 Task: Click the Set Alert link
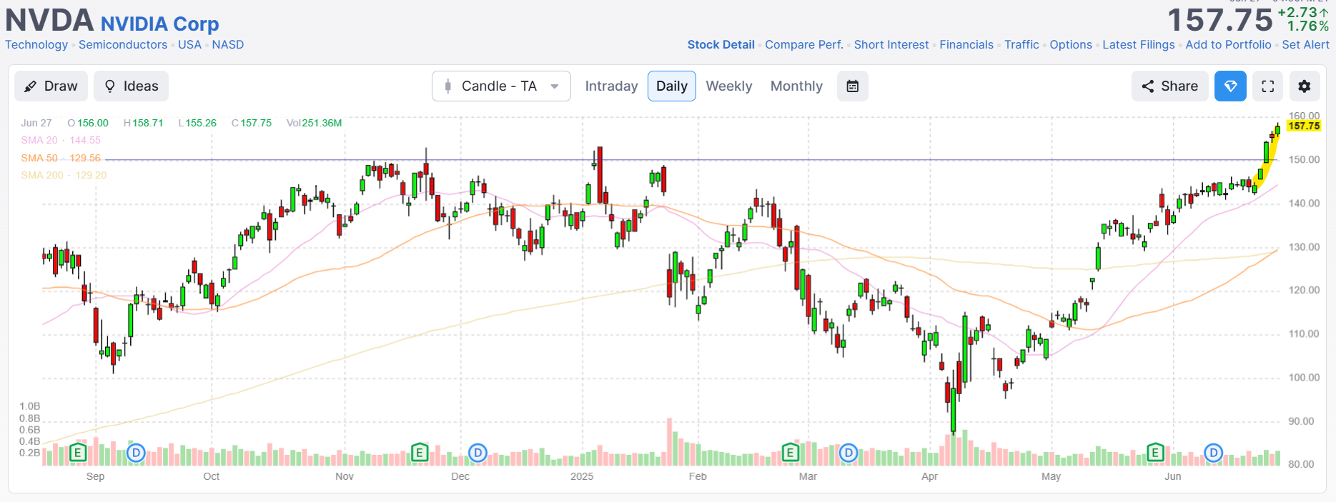coord(1305,44)
